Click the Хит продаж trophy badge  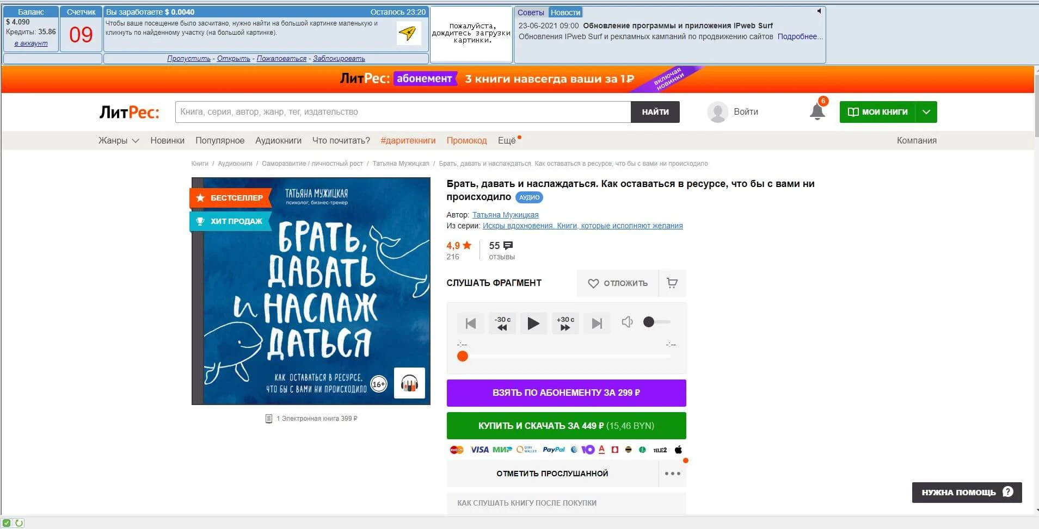tap(230, 221)
